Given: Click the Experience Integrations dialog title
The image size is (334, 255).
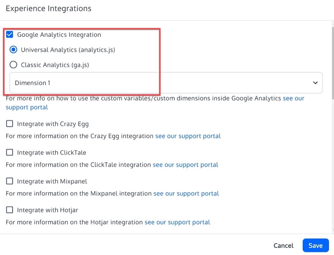Looking at the screenshot, I should coord(48,8).
